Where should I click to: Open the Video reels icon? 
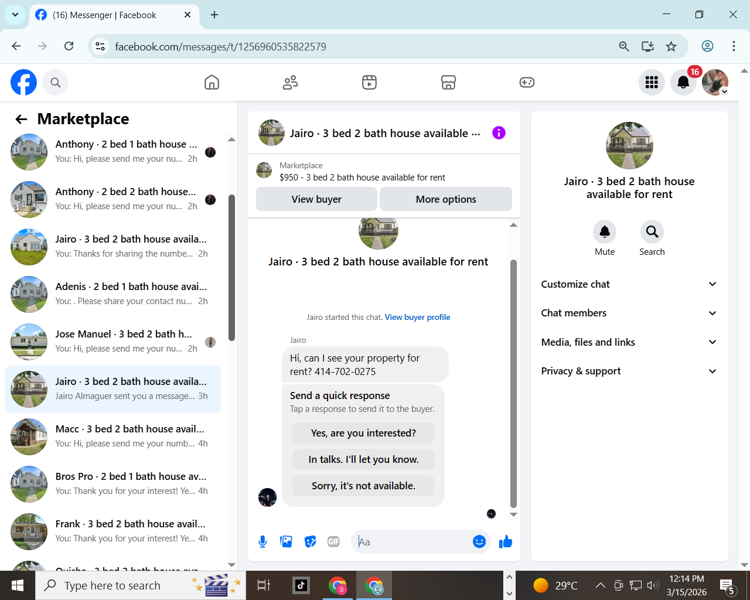369,83
